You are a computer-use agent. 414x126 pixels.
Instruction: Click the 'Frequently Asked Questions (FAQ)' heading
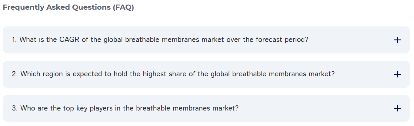point(68,8)
